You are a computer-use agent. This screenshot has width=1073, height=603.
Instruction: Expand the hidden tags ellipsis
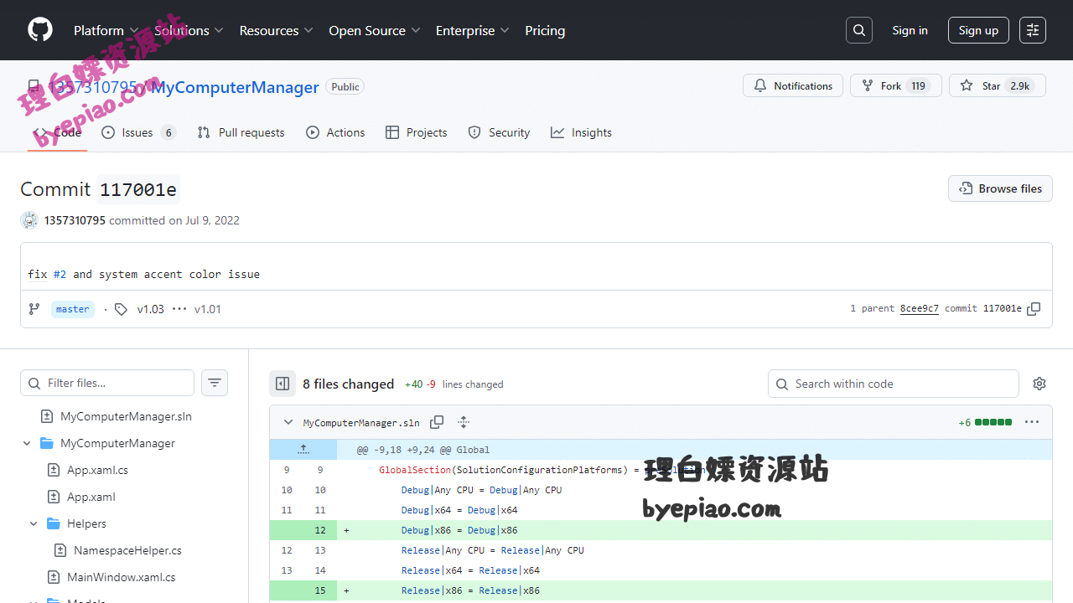[179, 309]
